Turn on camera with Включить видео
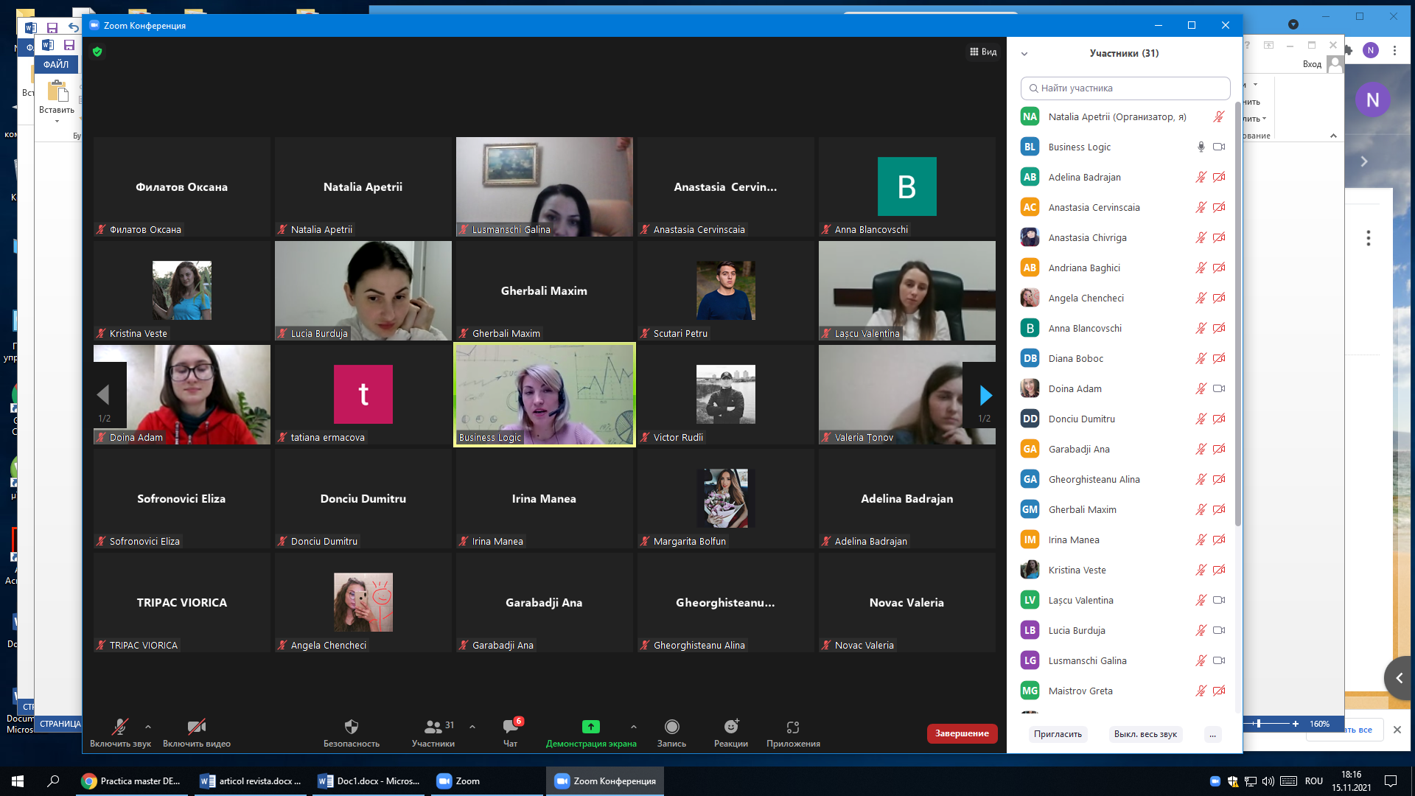Viewport: 1415px width, 796px height. 196,727
